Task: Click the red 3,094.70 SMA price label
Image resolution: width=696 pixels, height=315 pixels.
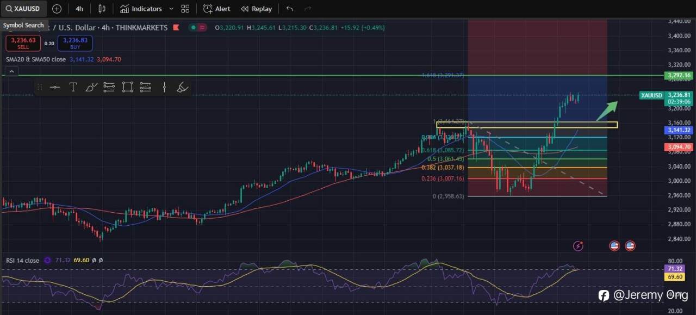Action: [679, 147]
